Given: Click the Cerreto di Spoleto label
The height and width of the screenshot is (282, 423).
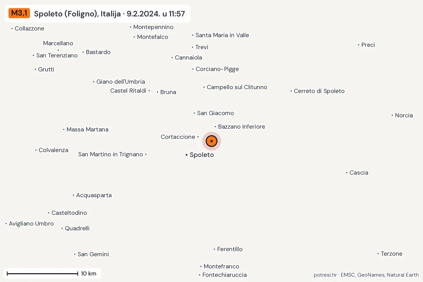Looking at the screenshot, I should [319, 91].
